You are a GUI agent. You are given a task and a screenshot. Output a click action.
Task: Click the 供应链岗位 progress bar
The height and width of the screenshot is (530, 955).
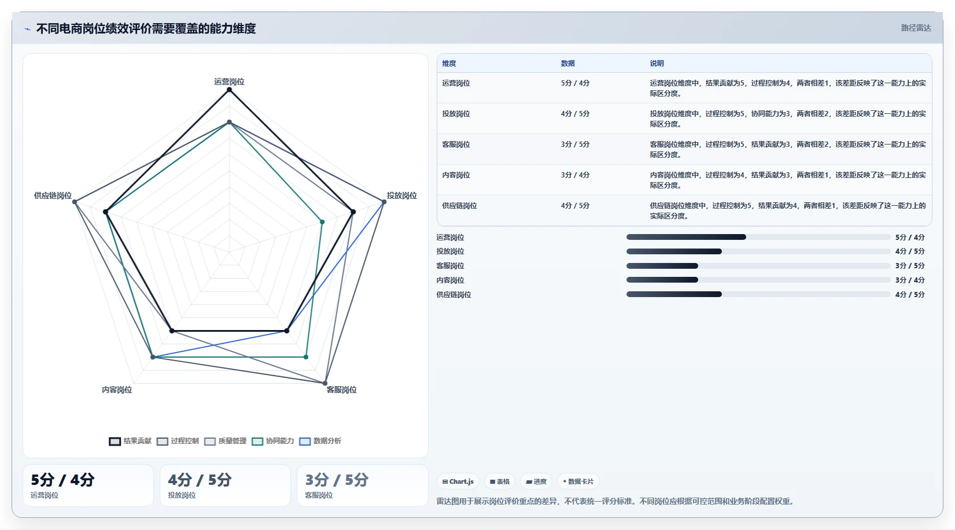click(758, 294)
